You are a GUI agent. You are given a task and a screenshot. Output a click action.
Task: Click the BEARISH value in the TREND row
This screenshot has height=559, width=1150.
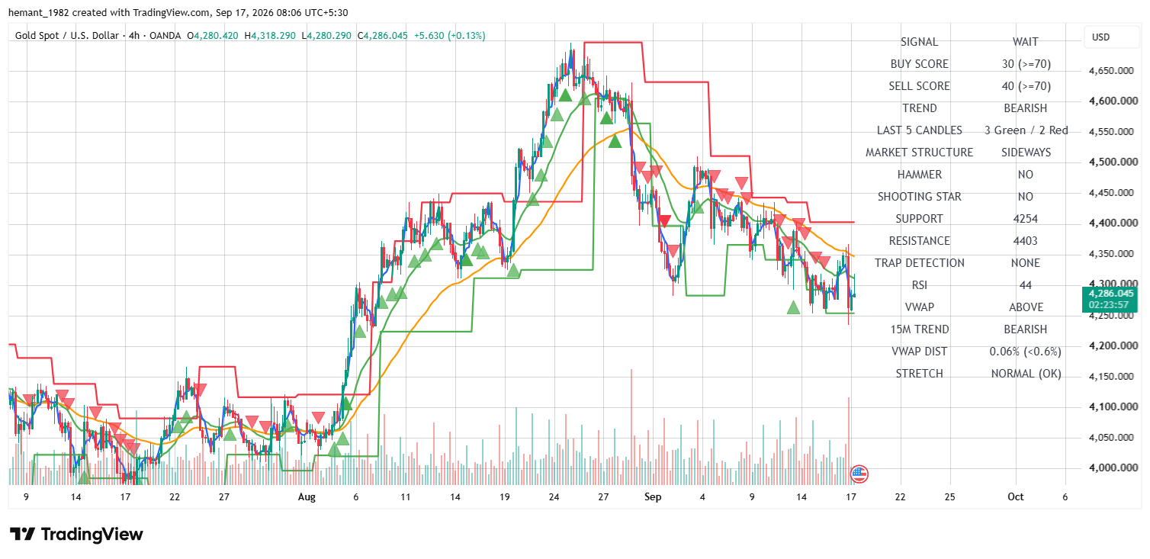tap(1026, 108)
